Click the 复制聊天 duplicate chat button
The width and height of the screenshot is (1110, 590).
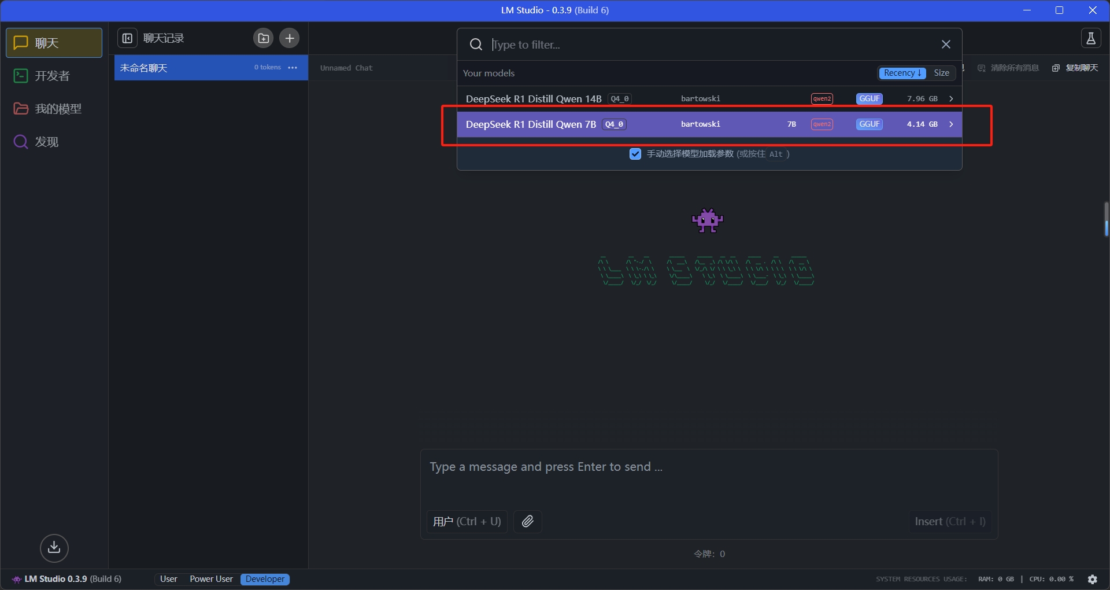(1075, 68)
